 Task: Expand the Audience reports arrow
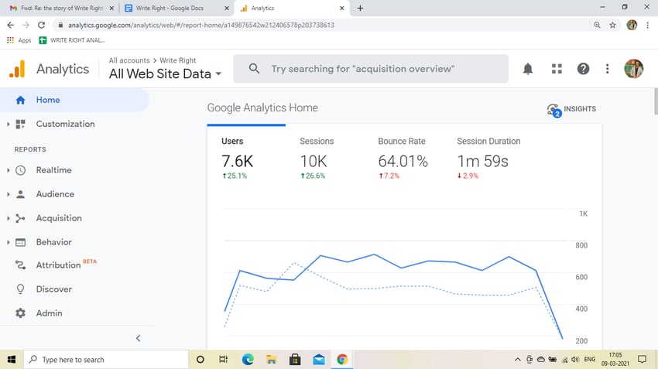[8, 194]
